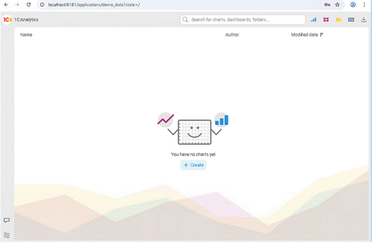Click the 1C:Analytics title text
This screenshot has width=372, height=243.
[26, 20]
